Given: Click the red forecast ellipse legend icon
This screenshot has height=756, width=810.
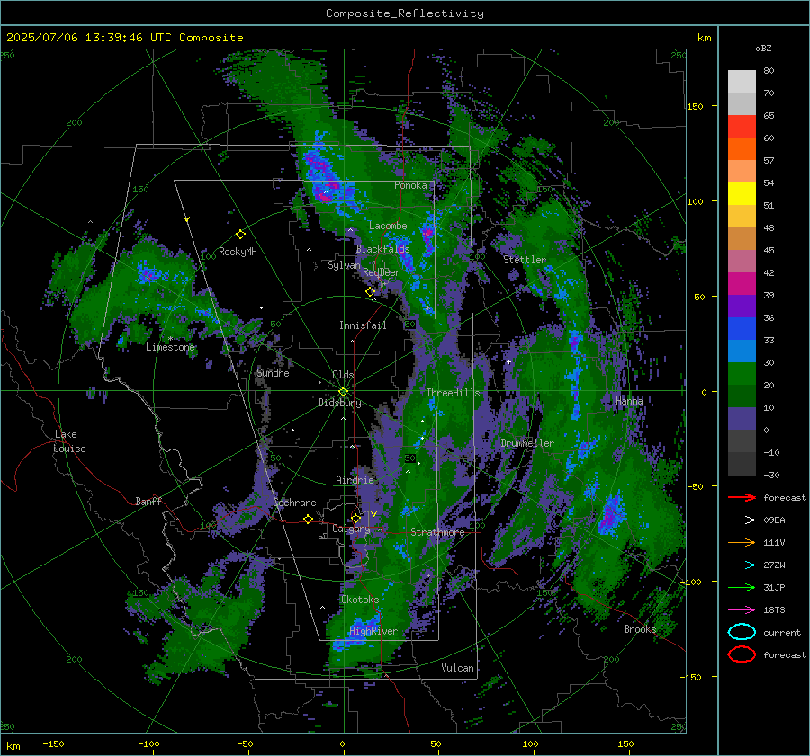Looking at the screenshot, I should [742, 654].
